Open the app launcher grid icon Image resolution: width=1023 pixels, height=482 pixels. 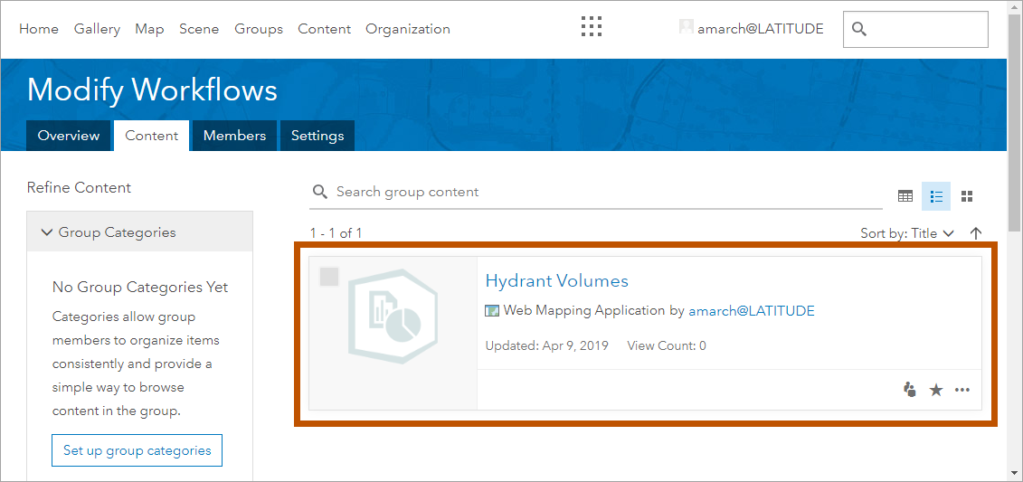pyautogui.click(x=591, y=27)
